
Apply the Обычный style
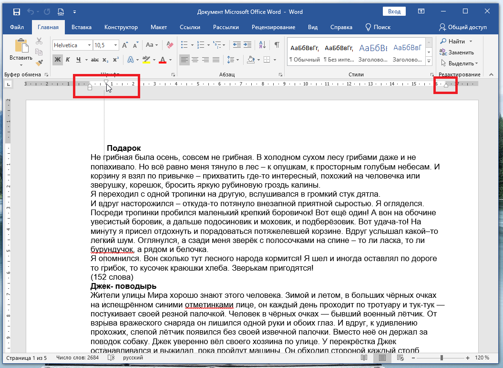[305, 53]
